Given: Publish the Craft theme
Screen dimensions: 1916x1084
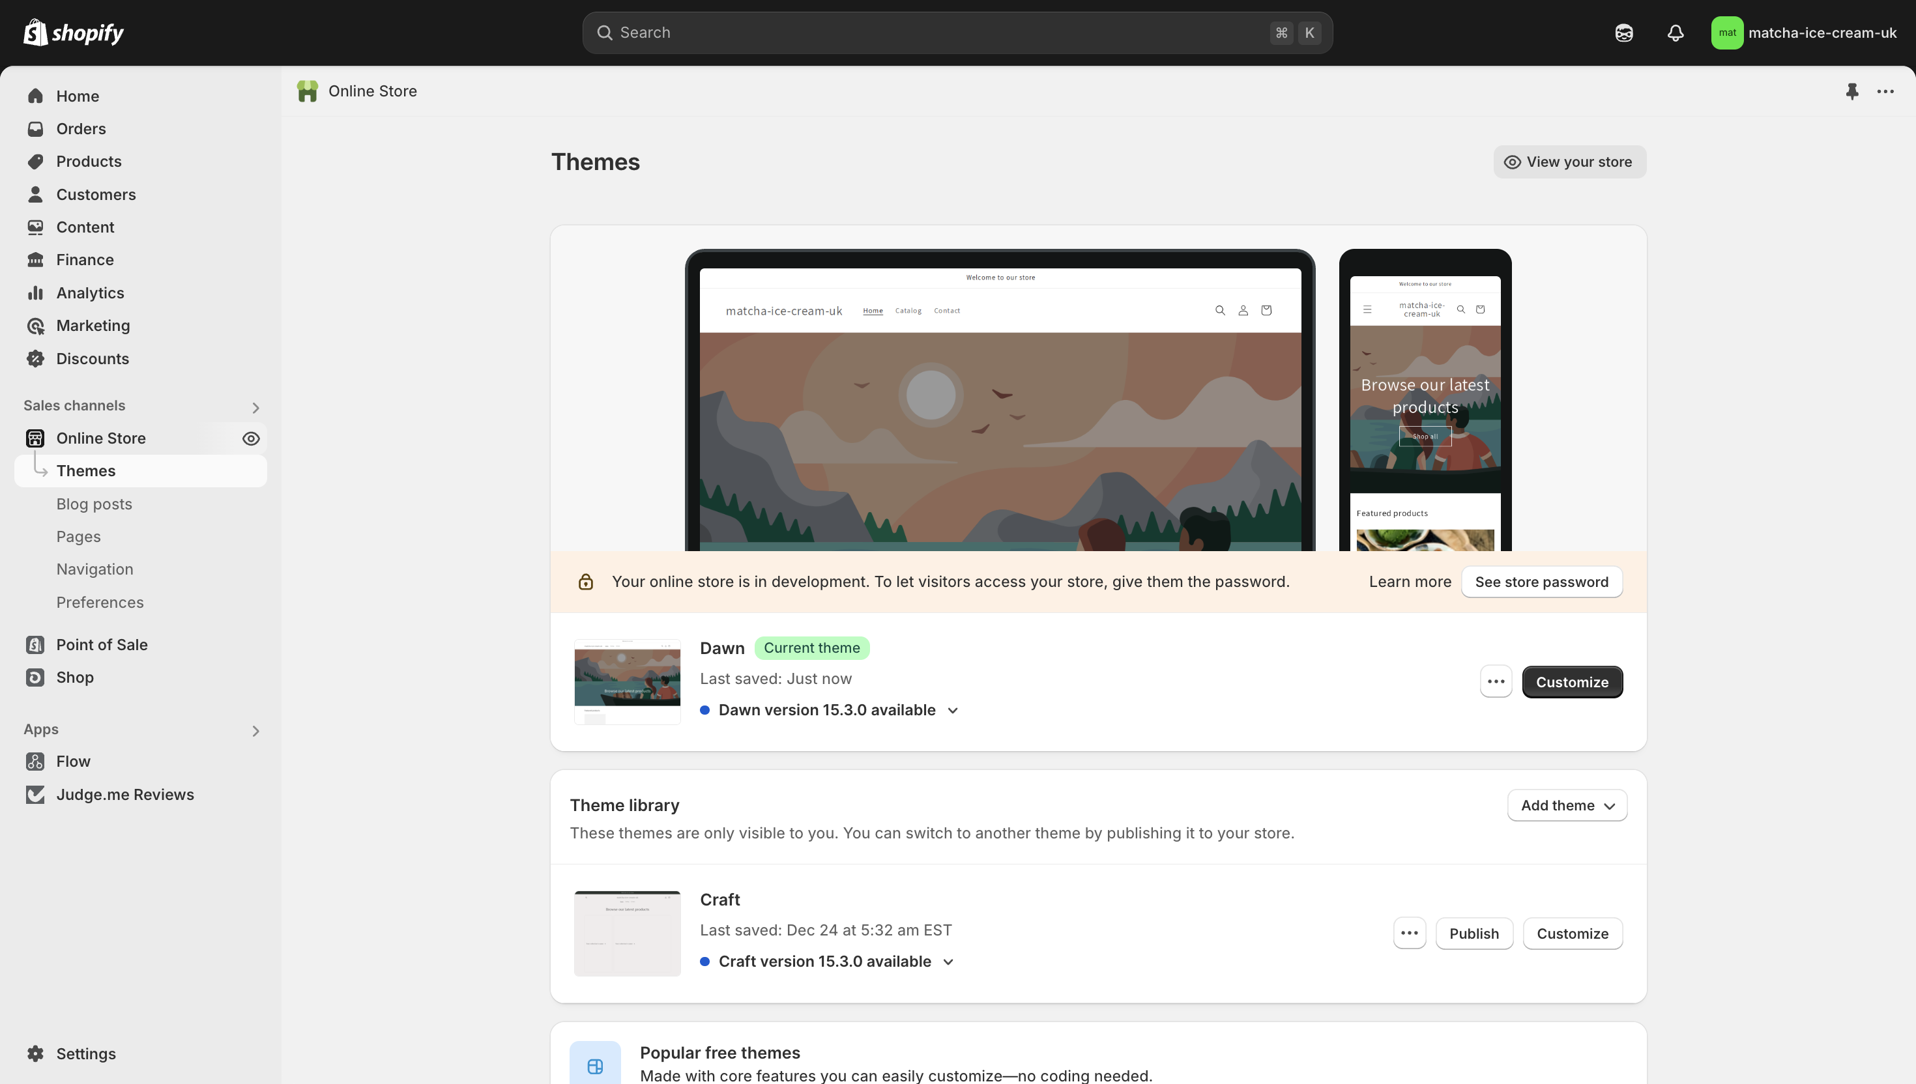Looking at the screenshot, I should point(1473,933).
